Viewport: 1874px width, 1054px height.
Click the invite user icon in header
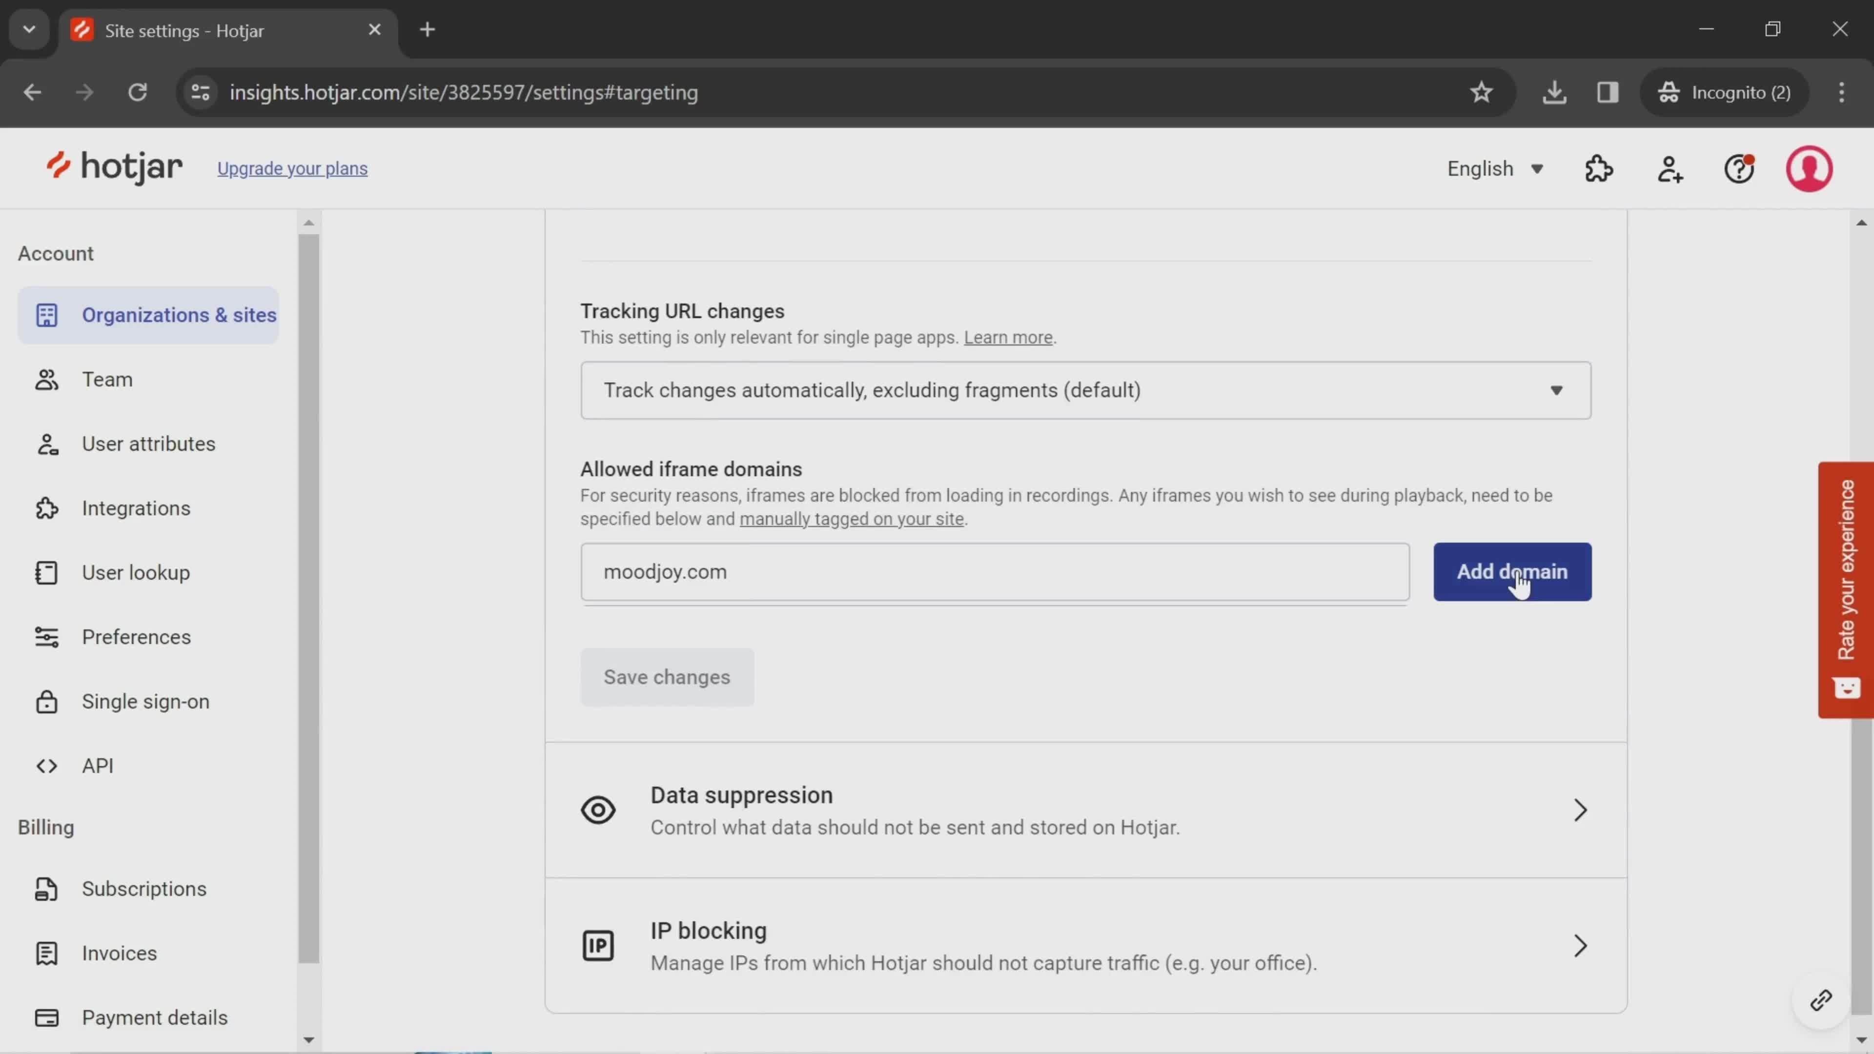click(x=1670, y=169)
